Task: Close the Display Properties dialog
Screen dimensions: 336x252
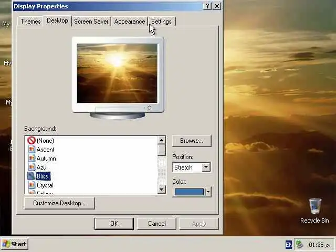Action: click(217, 6)
